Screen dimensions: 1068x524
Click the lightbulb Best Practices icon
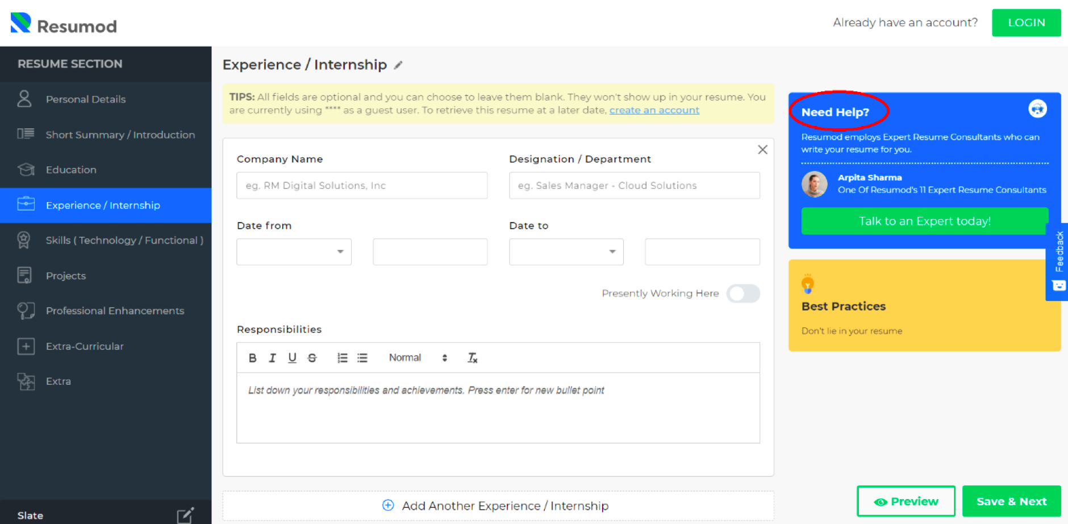(x=807, y=283)
